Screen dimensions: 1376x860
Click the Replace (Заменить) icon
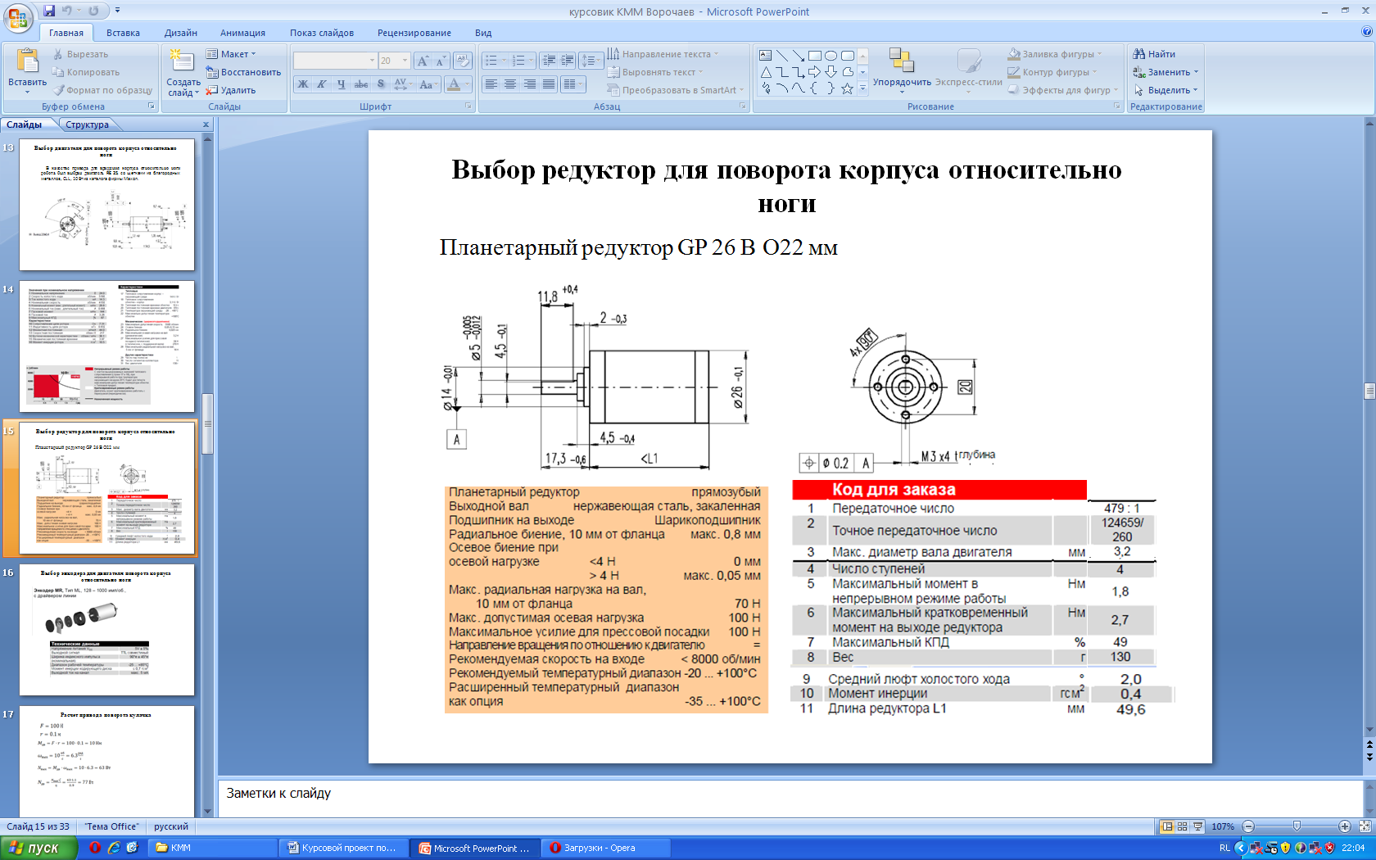(x=1138, y=72)
